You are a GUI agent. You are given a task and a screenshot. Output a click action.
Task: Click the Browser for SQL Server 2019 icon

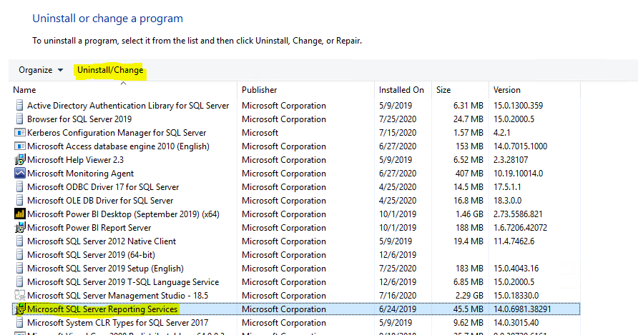pos(19,119)
